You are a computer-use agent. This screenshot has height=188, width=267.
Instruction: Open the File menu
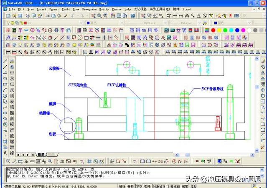tap(12, 9)
